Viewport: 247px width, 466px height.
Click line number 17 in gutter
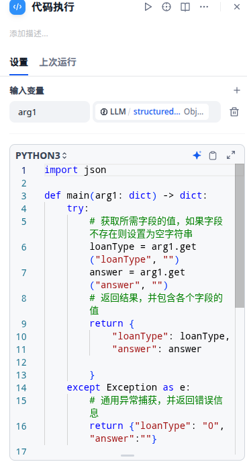pos(21,452)
